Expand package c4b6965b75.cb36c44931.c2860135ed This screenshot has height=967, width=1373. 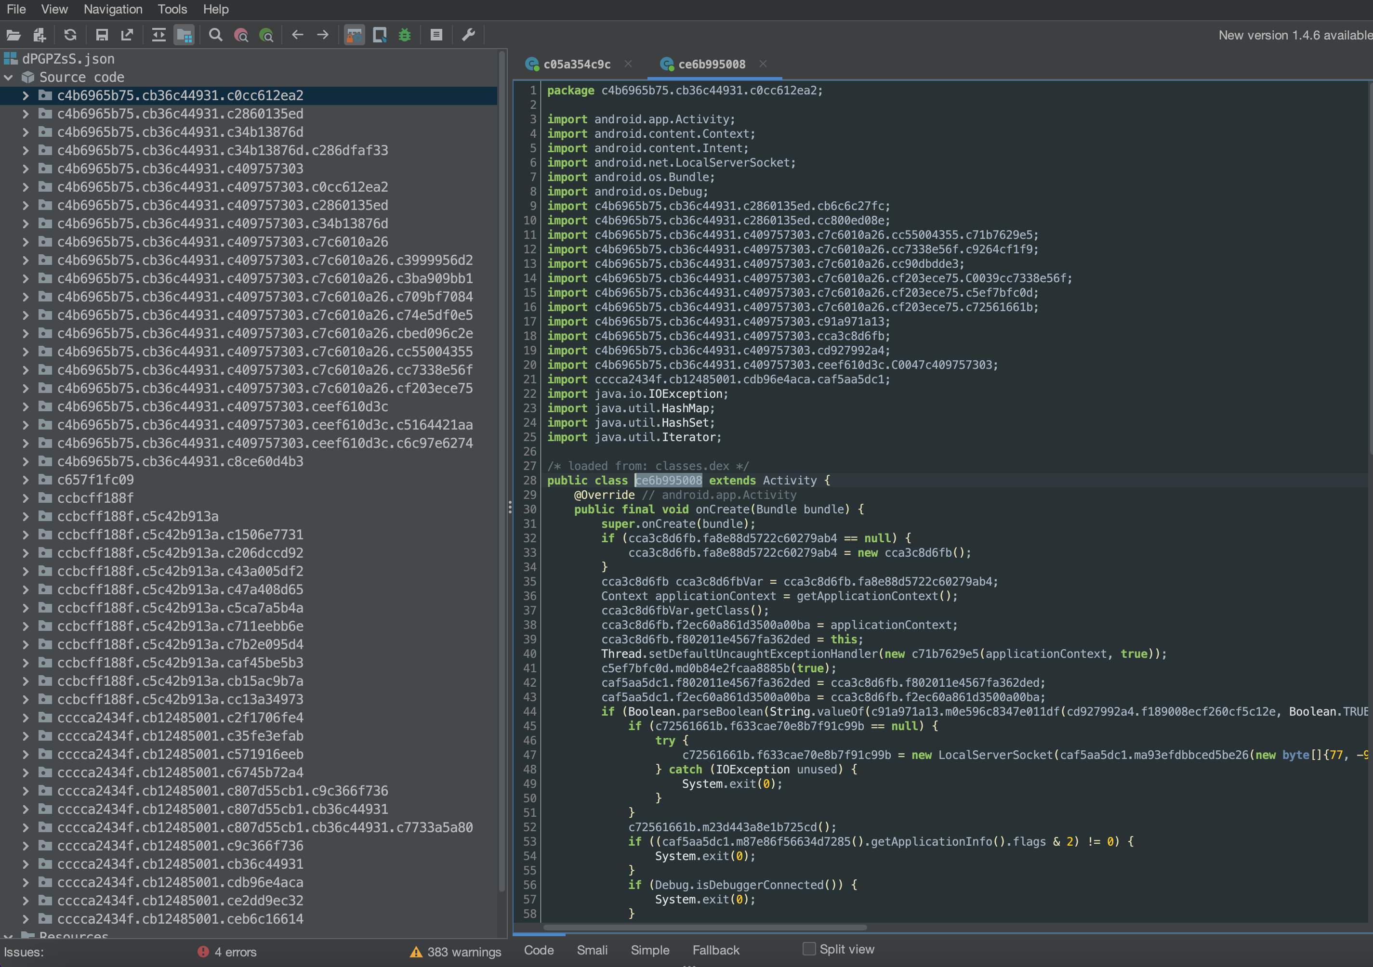26,114
